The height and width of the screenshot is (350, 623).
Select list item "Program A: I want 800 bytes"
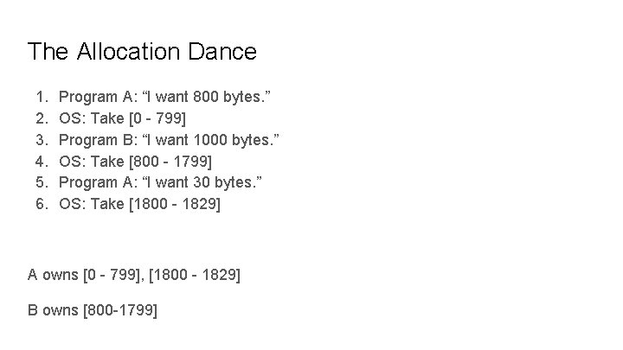[164, 97]
